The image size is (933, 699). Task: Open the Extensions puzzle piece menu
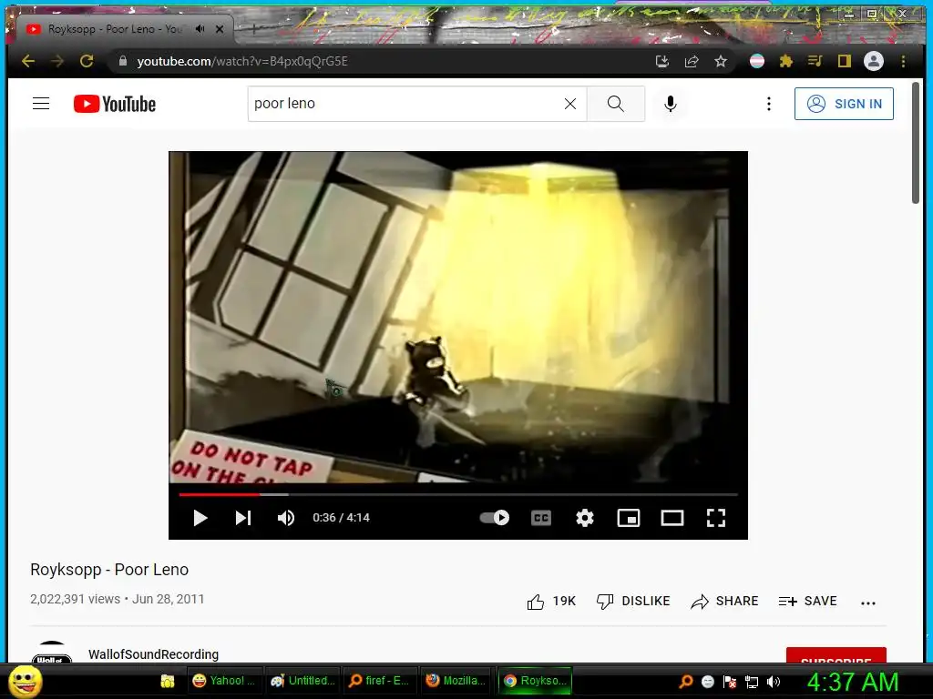pyautogui.click(x=786, y=61)
